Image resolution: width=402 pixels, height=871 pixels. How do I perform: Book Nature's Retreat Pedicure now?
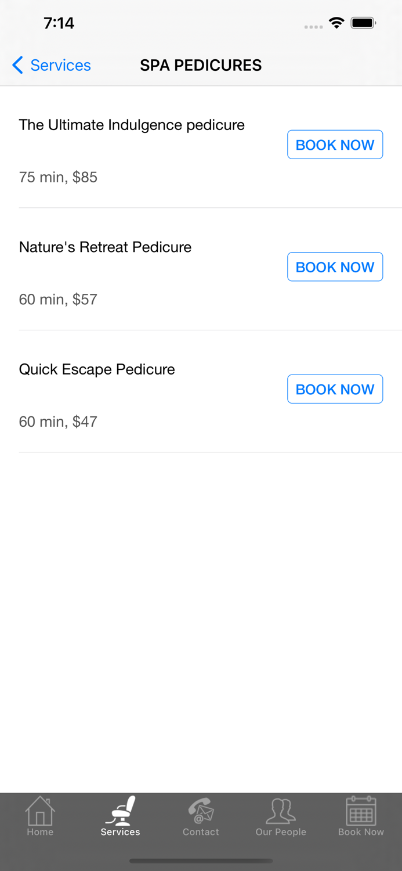[x=335, y=267]
